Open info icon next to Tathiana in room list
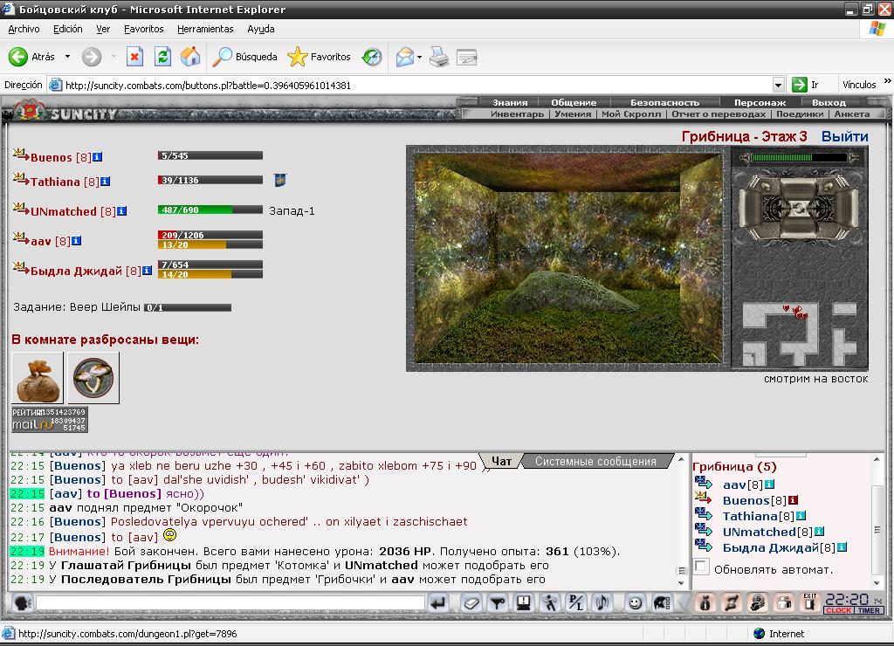 click(801, 515)
